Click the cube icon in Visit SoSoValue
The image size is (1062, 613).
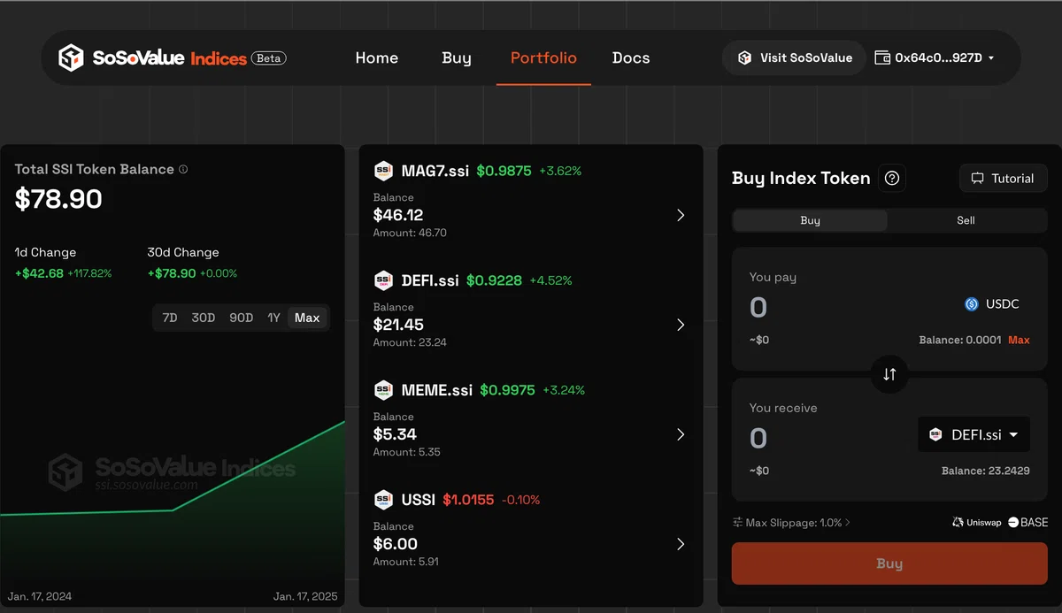point(744,57)
